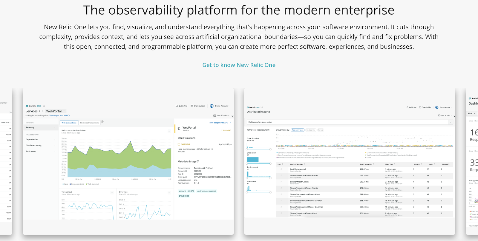Click Find traces where spans contain field
The image size is (478, 241).
[x=347, y=122]
